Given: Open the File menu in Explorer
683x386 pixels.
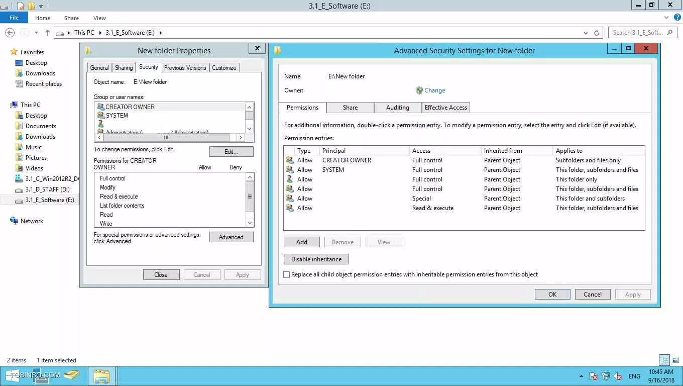Looking at the screenshot, I should (x=14, y=18).
